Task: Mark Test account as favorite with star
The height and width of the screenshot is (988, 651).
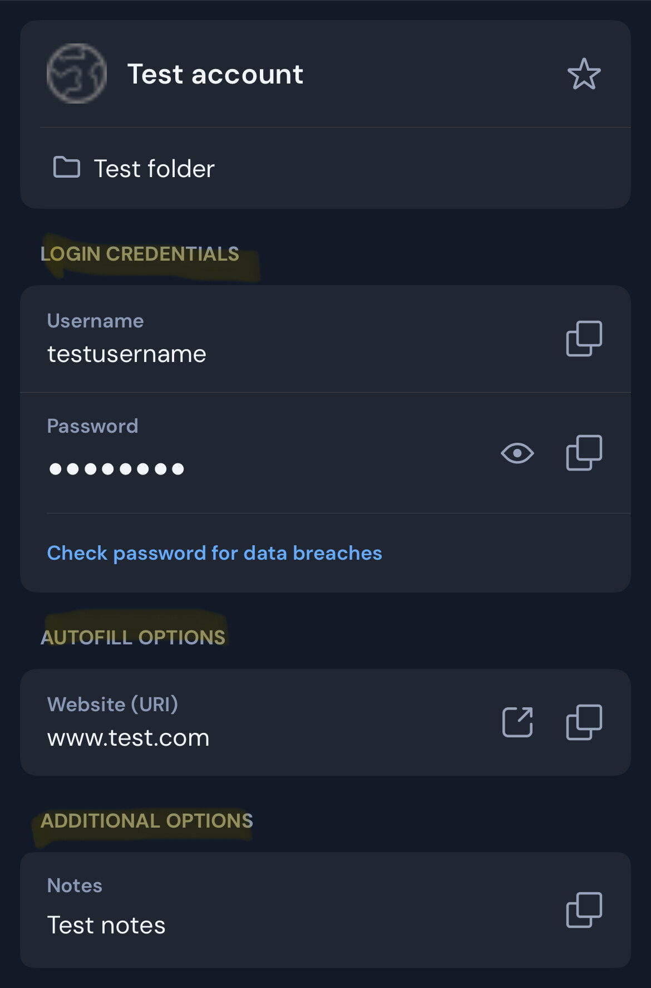Action: [584, 74]
